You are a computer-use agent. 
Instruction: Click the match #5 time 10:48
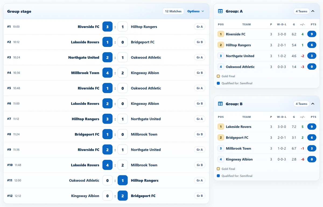[16, 88]
